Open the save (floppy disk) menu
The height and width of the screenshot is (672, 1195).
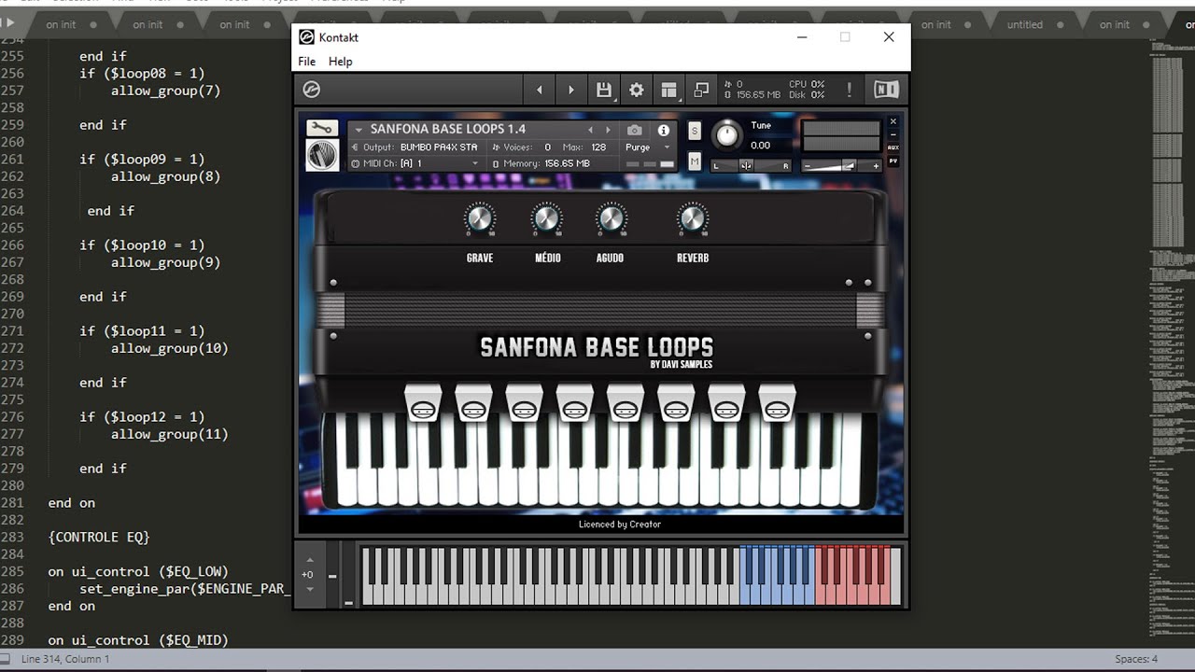pos(604,90)
